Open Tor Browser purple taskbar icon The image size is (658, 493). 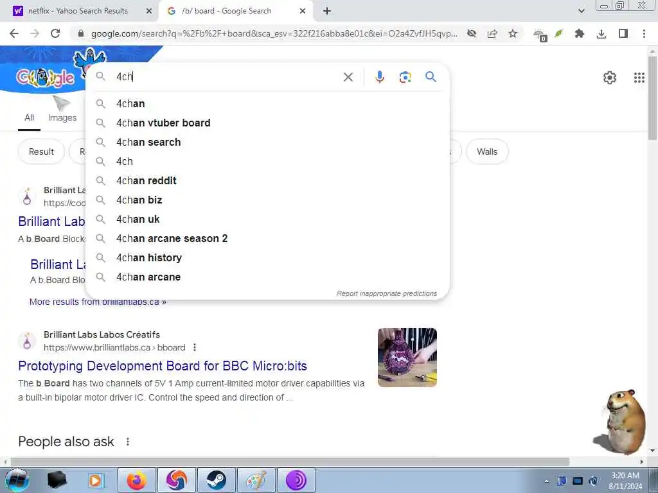click(296, 480)
